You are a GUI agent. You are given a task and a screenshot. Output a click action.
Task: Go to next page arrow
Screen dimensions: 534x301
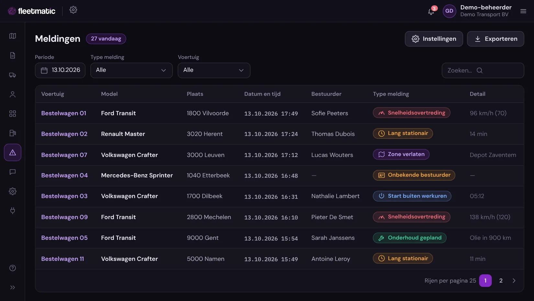tap(514, 281)
